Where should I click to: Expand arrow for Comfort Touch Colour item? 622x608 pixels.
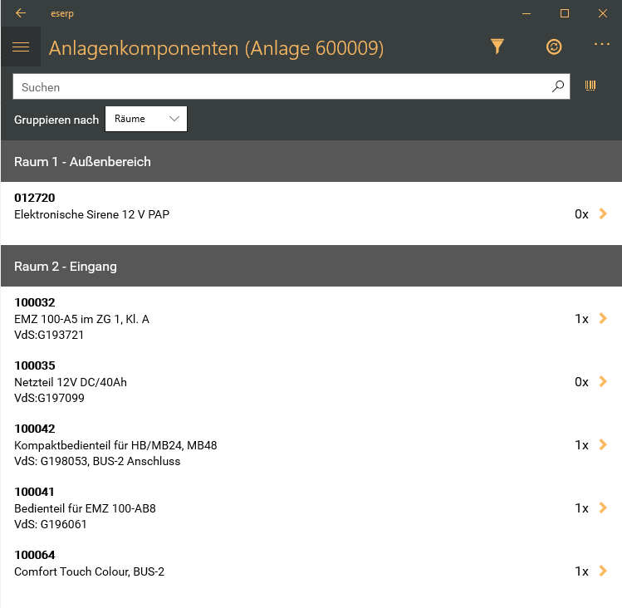click(603, 571)
